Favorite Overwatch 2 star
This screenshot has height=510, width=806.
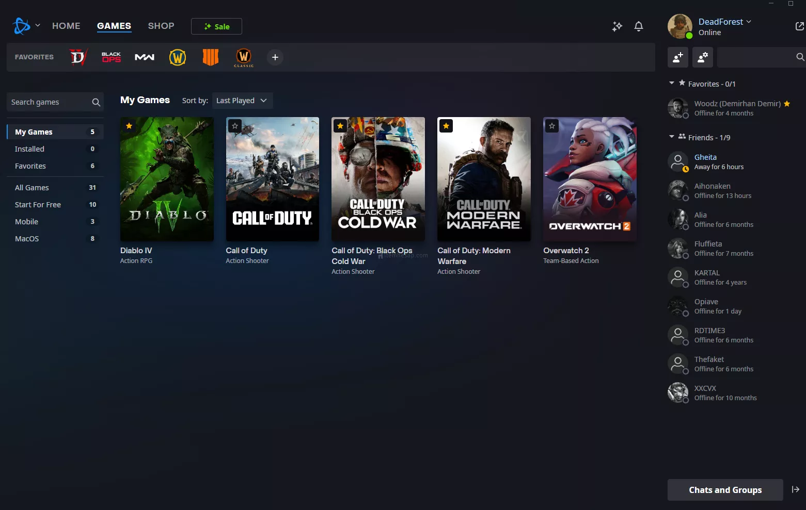click(552, 126)
